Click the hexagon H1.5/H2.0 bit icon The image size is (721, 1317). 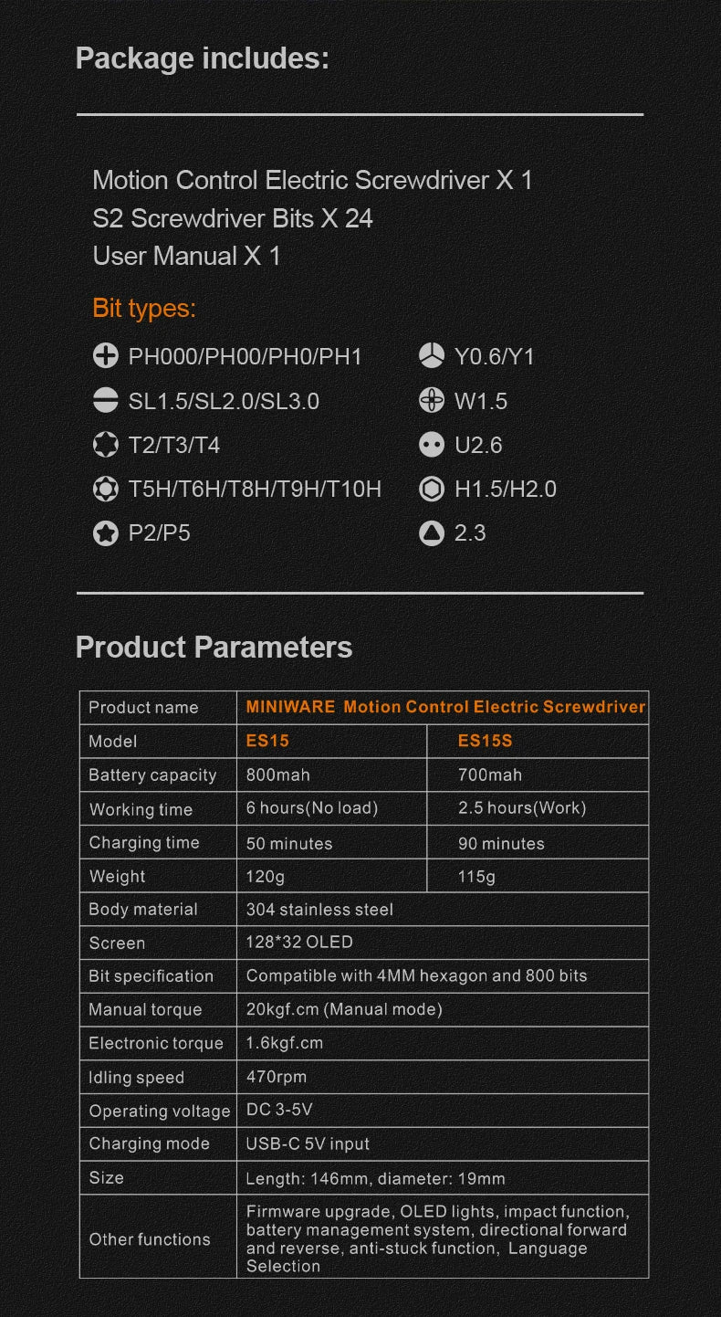point(432,489)
